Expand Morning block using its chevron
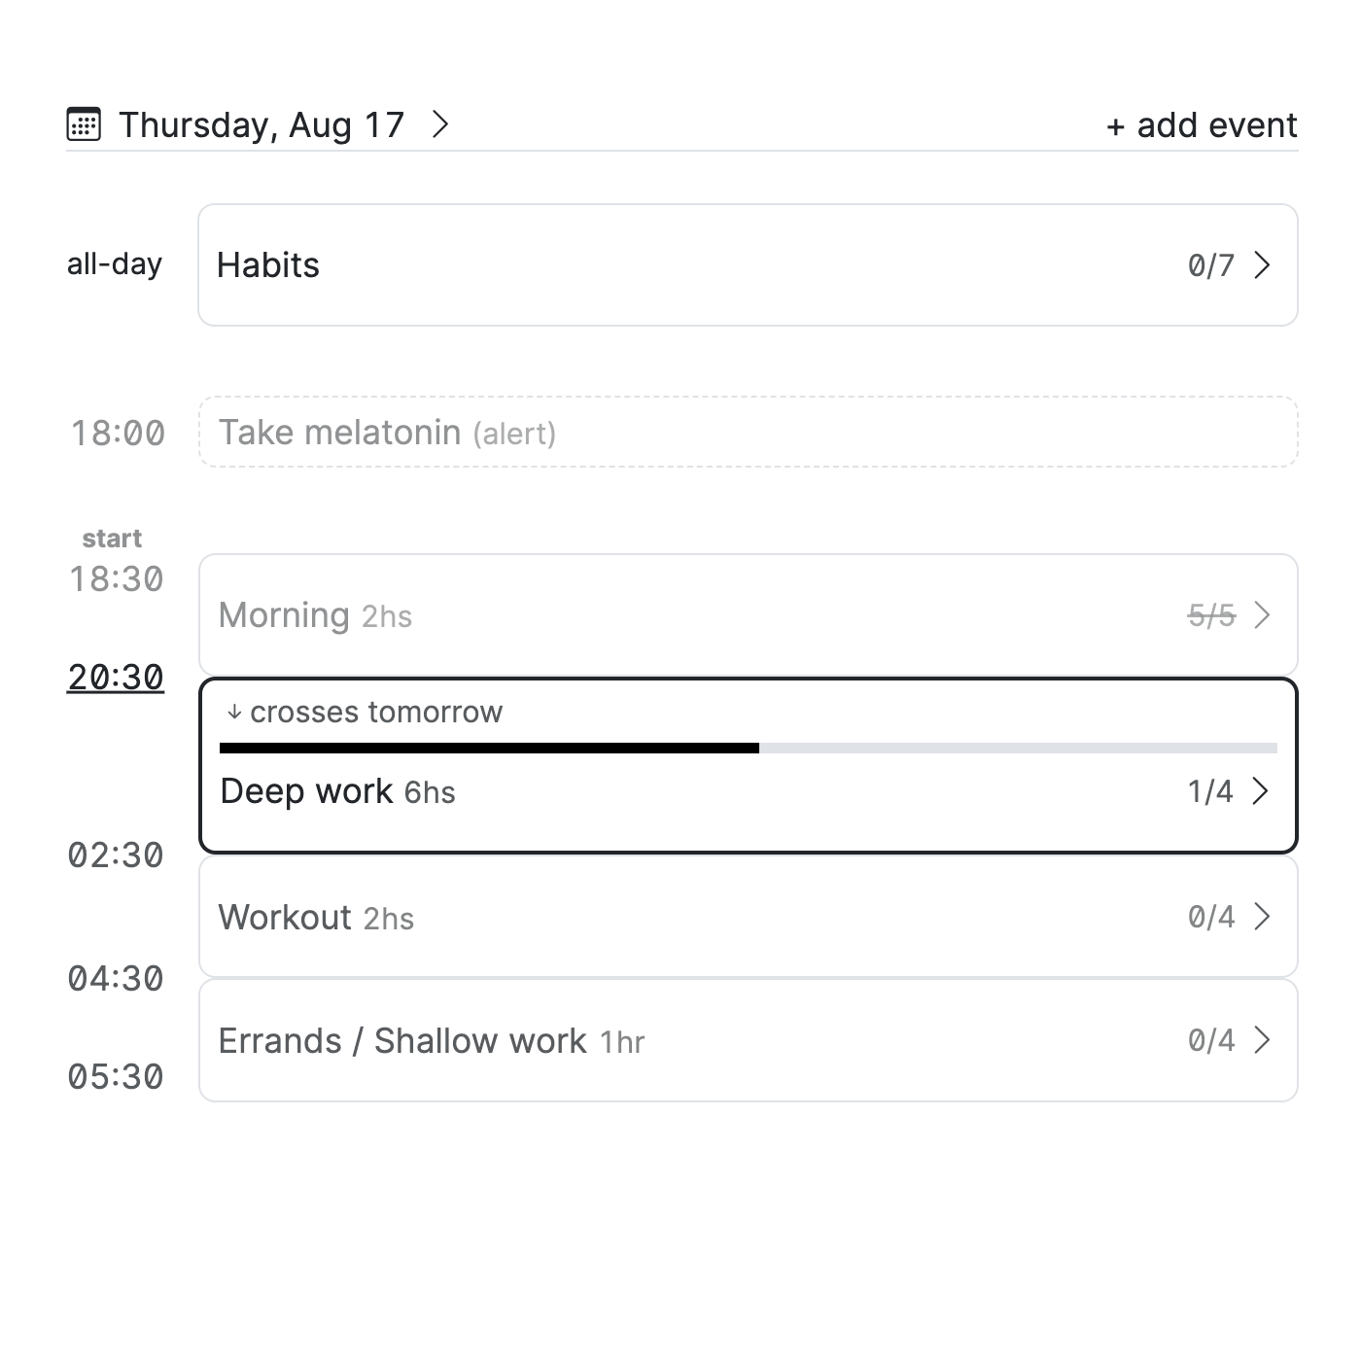The height and width of the screenshot is (1361, 1361). (x=1262, y=615)
